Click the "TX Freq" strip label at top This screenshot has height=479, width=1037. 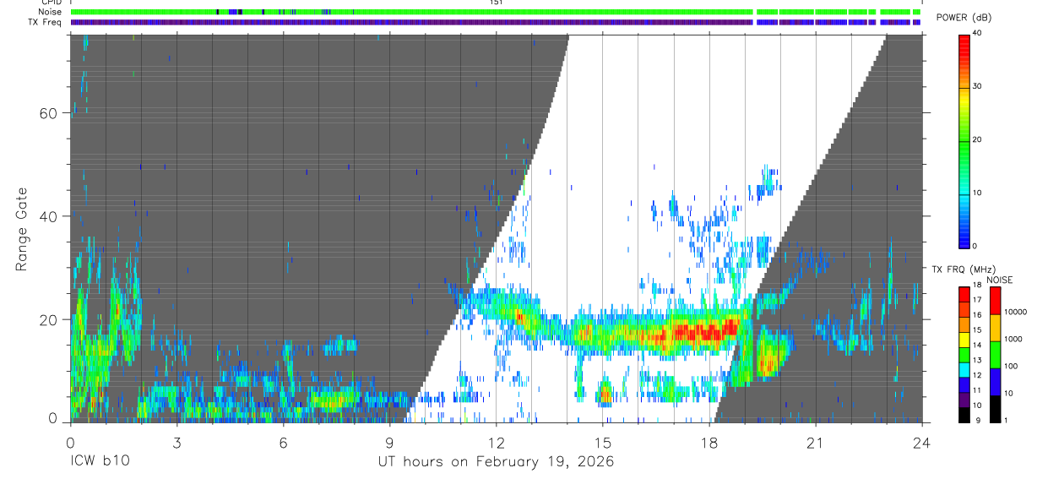[x=46, y=22]
